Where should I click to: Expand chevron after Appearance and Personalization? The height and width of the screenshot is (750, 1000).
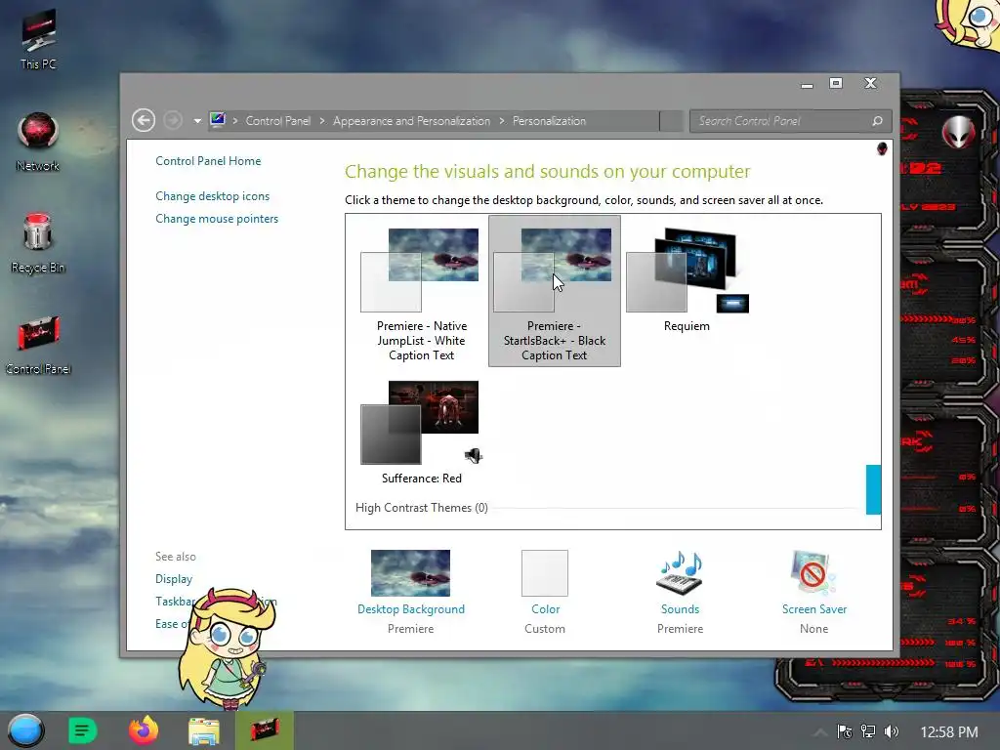coord(501,120)
